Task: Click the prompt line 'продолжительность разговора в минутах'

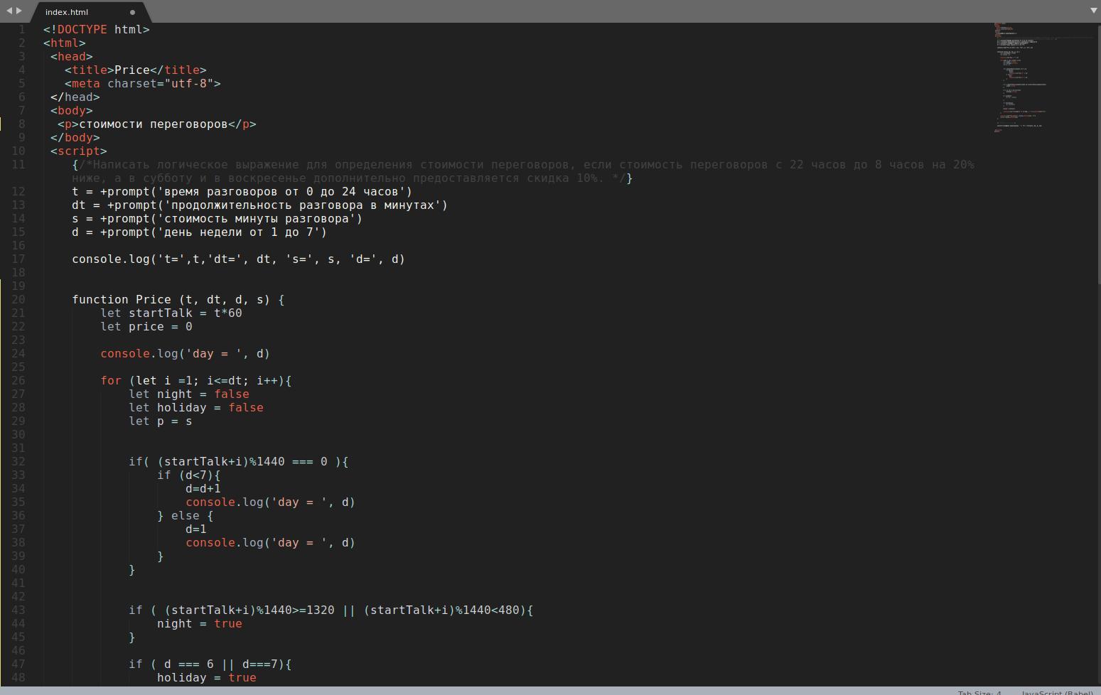Action: 259,205
